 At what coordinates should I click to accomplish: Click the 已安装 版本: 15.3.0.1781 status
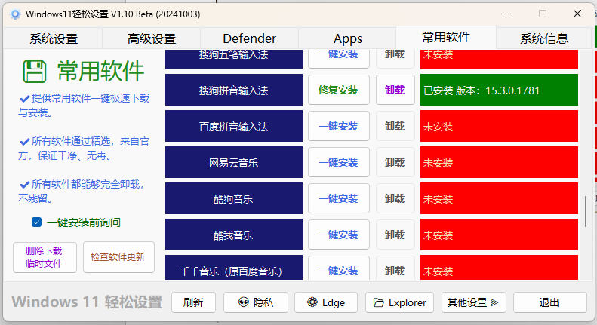[x=499, y=90]
